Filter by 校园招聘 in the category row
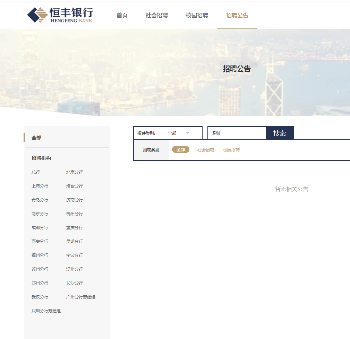350x339 pixels. (231, 150)
